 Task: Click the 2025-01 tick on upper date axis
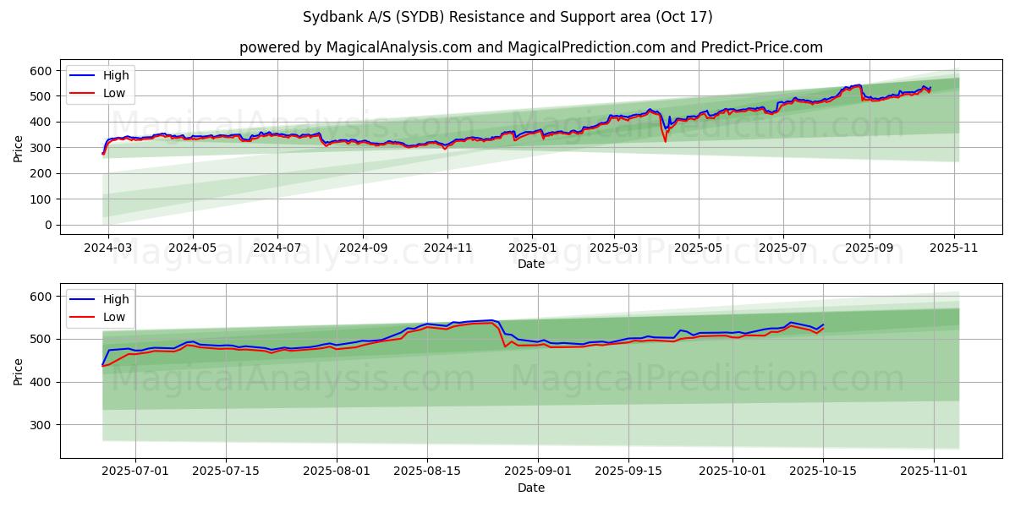tap(532, 249)
